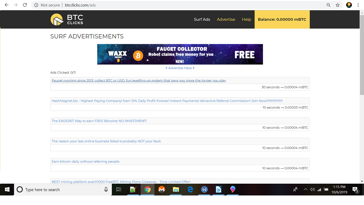
Task: Open the Faucet running since 2013 ad
Action: point(139,81)
